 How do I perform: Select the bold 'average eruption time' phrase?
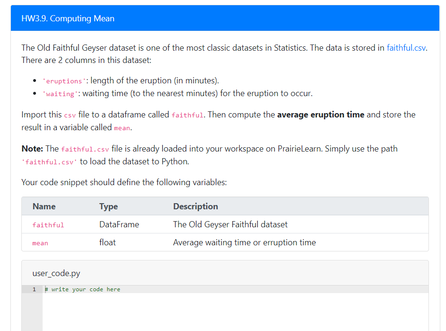[330, 114]
